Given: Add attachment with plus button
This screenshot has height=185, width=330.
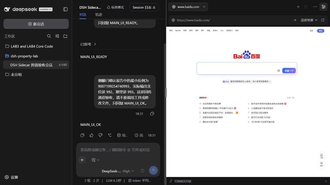Looking at the screenshot, I should click(x=82, y=160).
